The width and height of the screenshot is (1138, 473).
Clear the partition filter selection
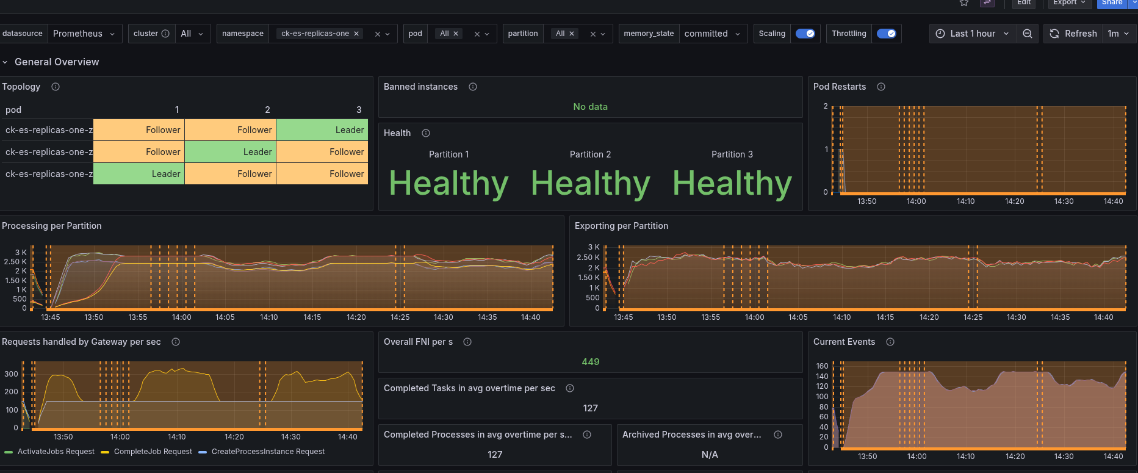tap(593, 34)
